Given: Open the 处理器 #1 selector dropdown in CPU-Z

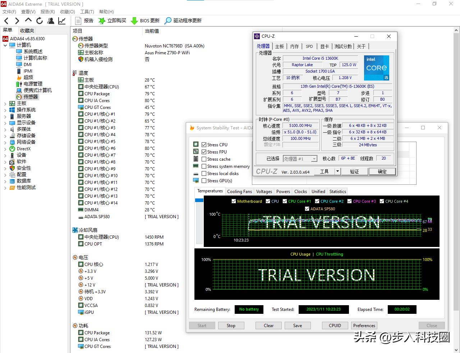Looking at the screenshot, I should [313, 158].
